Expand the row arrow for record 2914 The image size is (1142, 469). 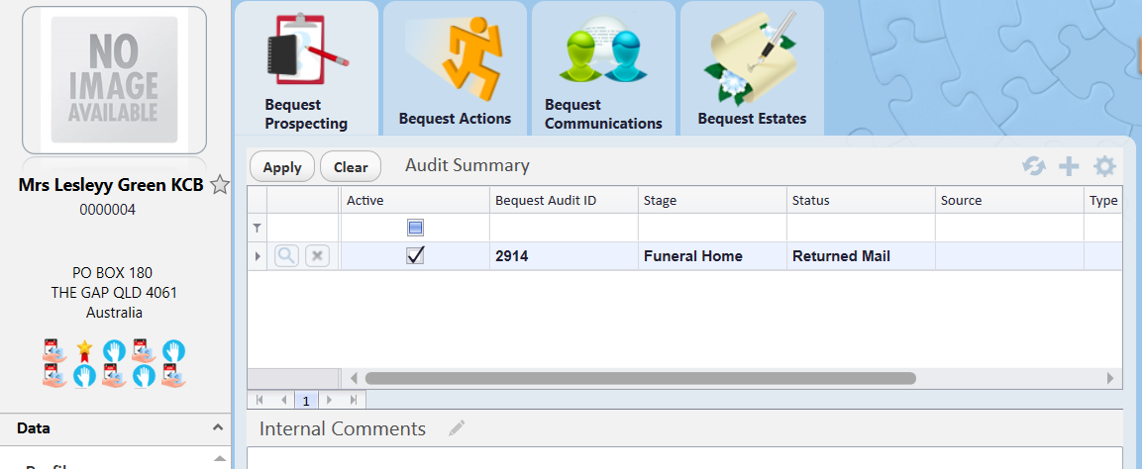(x=257, y=256)
